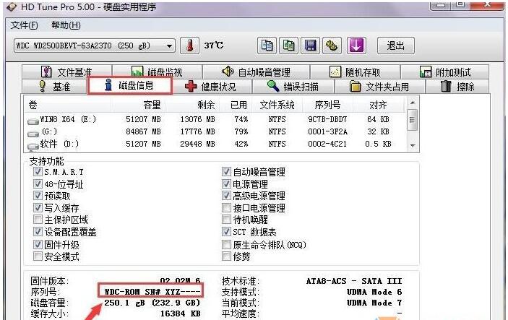Open the 自动噪音管理 tab

256,72
